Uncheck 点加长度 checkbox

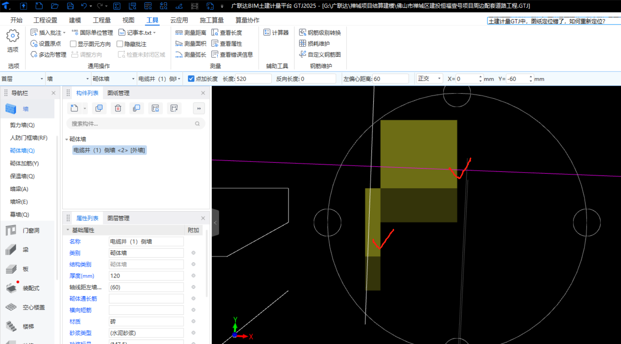click(191, 79)
